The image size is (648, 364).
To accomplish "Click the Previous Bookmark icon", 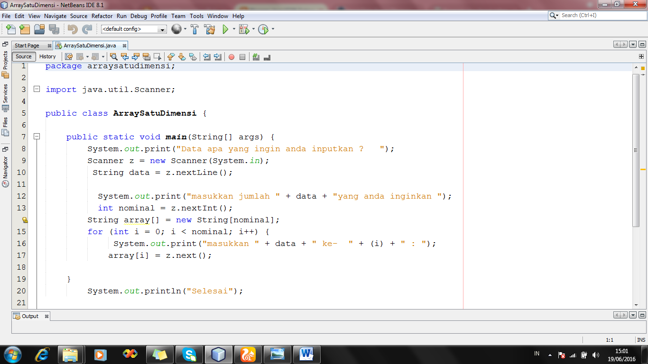I will (x=171, y=57).
